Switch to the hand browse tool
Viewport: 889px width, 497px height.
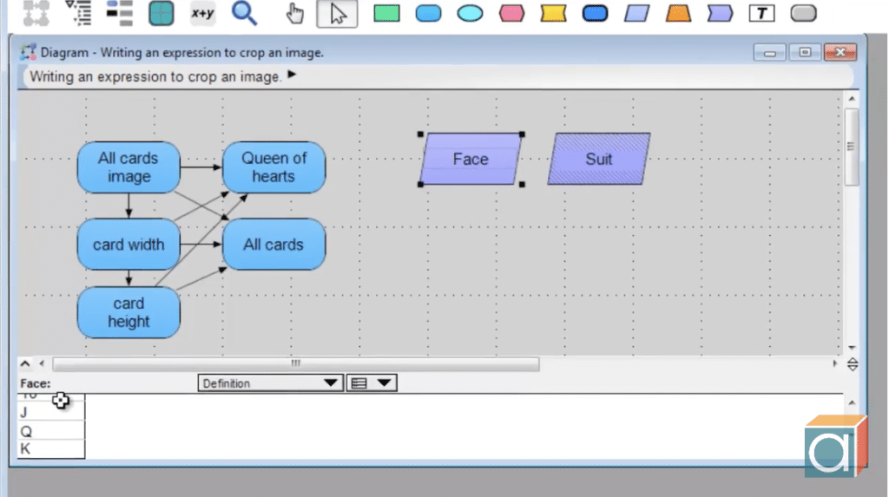[x=295, y=13]
